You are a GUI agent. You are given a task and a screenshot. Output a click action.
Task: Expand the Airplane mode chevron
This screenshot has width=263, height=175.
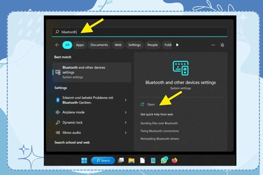pyautogui.click(x=126, y=112)
